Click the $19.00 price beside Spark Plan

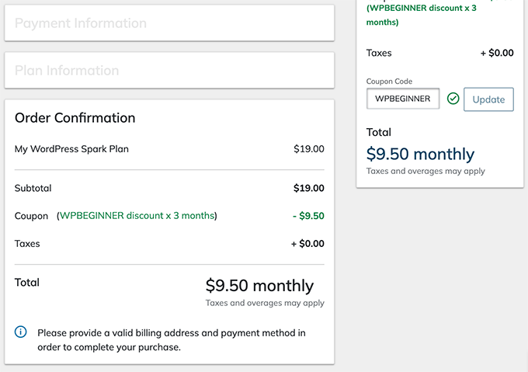pos(309,149)
